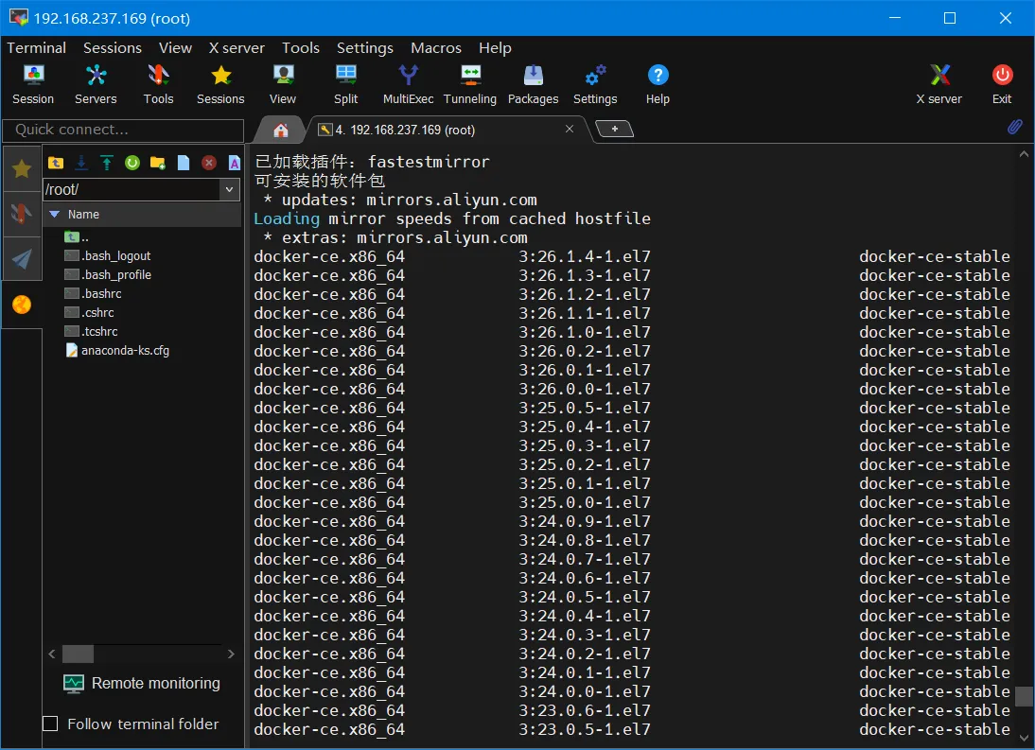The width and height of the screenshot is (1035, 750).
Task: Open the Tools menu in menu bar
Action: click(x=300, y=47)
